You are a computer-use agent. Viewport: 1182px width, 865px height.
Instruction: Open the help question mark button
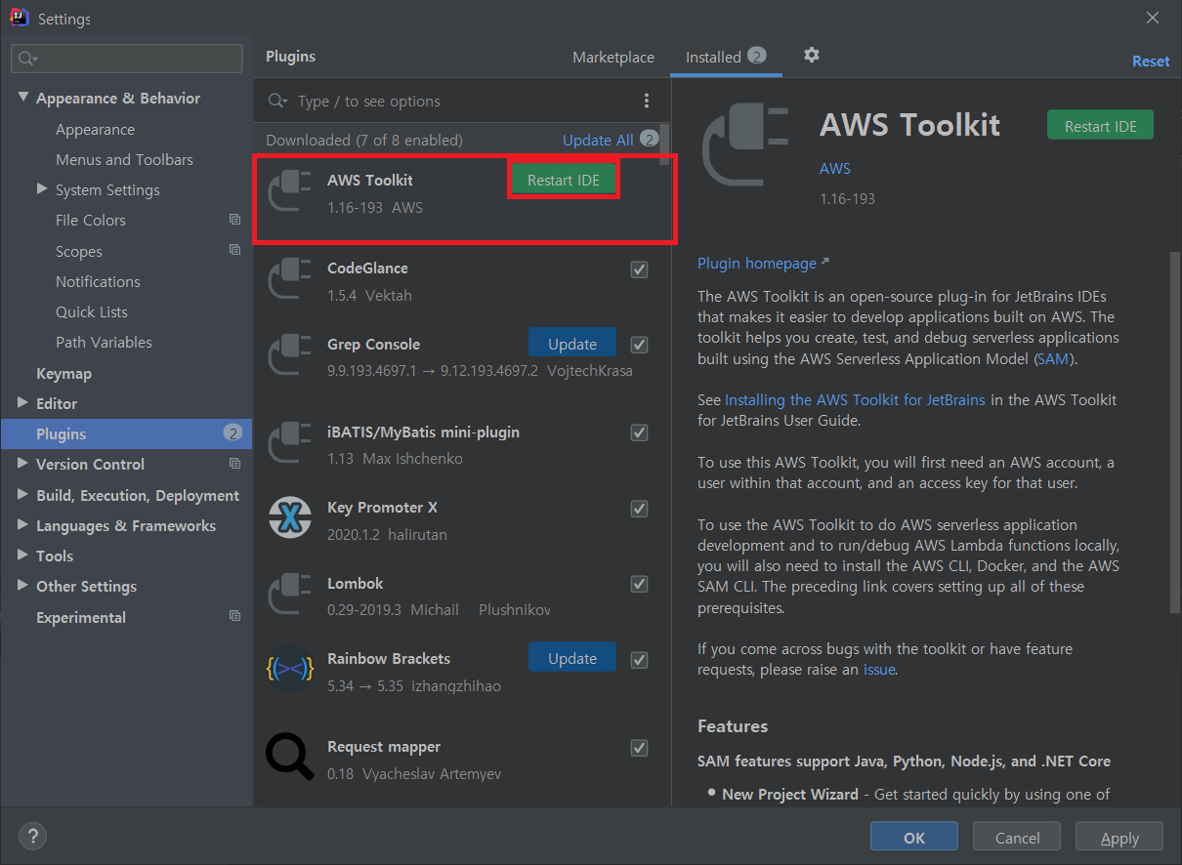pyautogui.click(x=32, y=836)
